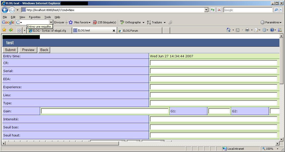Click the Orthographe spell check icon
This screenshot has width=285, height=152.
click(x=122, y=22)
